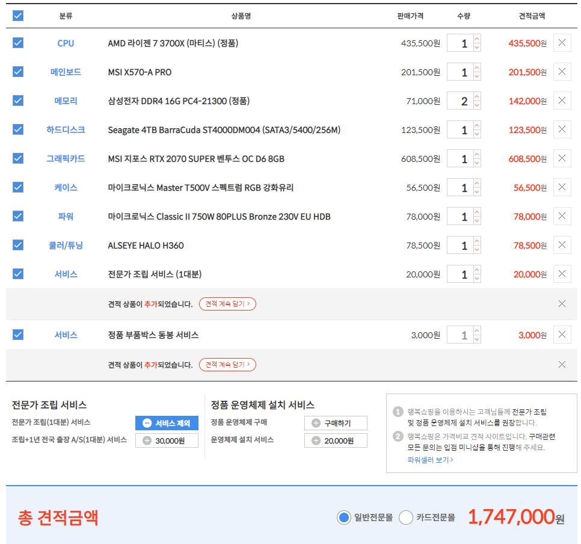Uncheck the select-all checkbox in header

[x=18, y=16]
